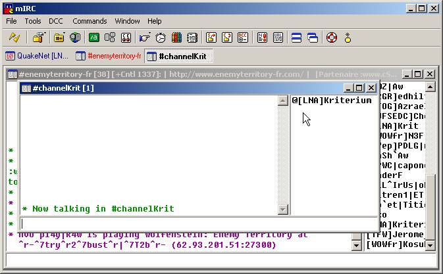The width and height of the screenshot is (443, 274).
Task: Open the Scripts editor /a icon
Action: pos(93,37)
